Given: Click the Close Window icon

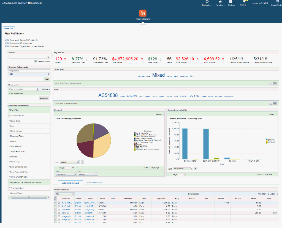Looking at the screenshot, I should pos(277,2).
